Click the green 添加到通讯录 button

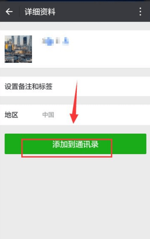pos(75,144)
